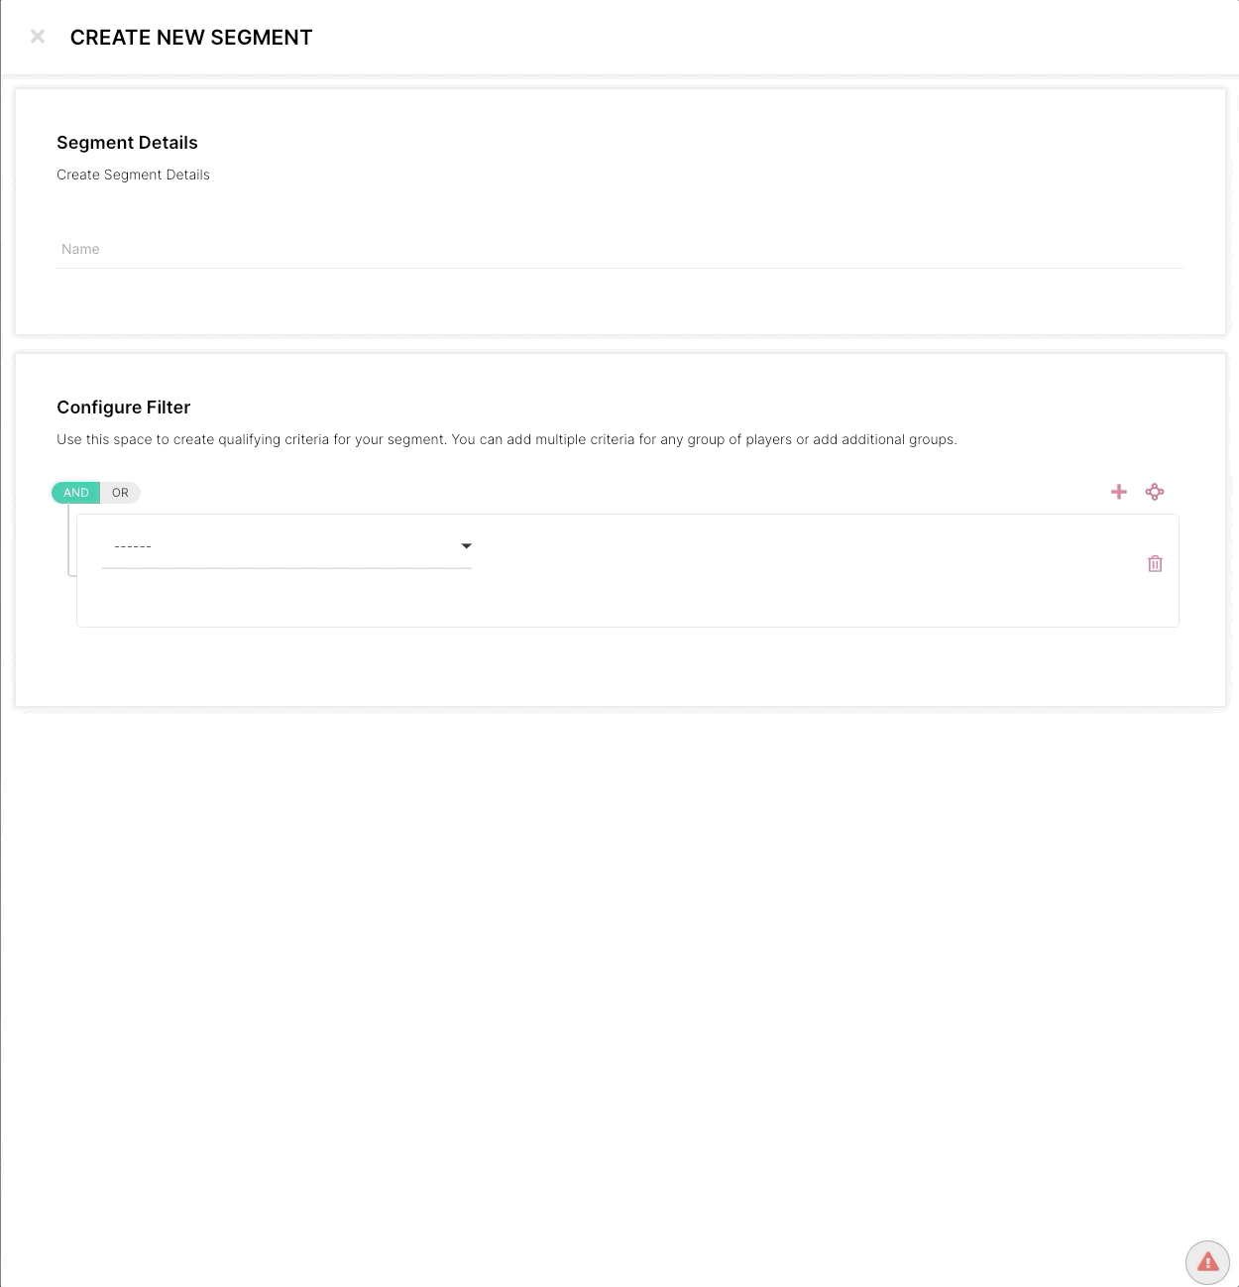Delete the filter row with trash icon
Image resolution: width=1239 pixels, height=1287 pixels.
coord(1155,564)
